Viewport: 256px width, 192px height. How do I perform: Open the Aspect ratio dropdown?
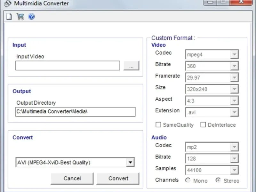(x=235, y=101)
